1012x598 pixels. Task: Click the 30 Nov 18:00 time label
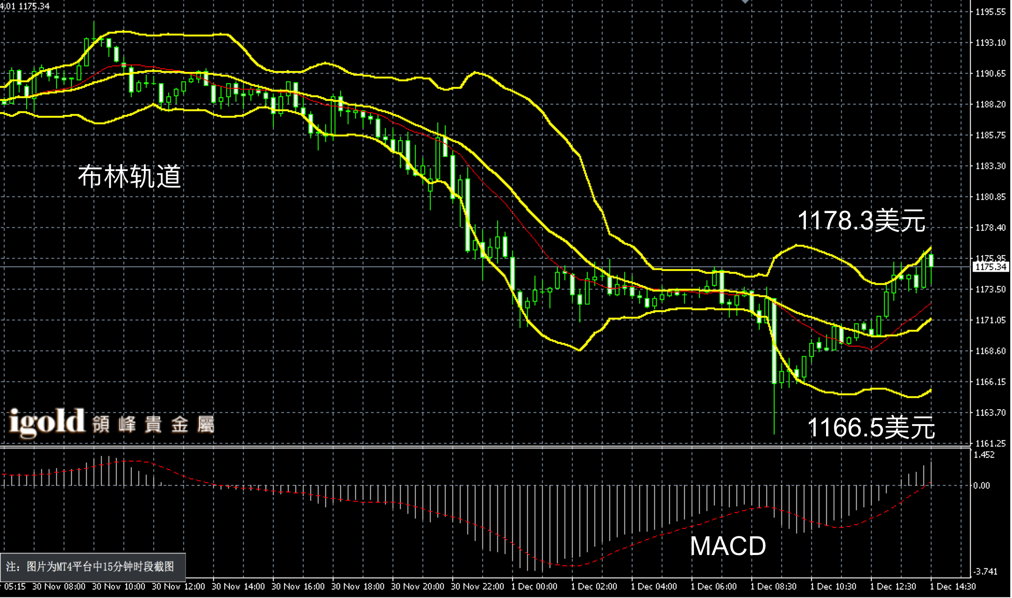coord(357,586)
